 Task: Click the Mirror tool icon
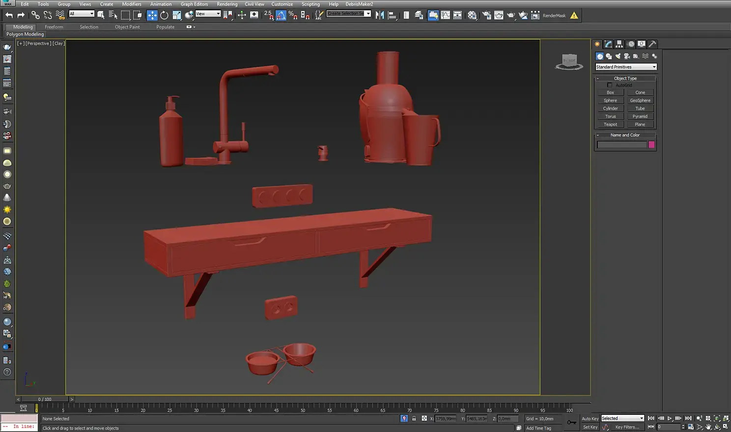click(x=380, y=15)
